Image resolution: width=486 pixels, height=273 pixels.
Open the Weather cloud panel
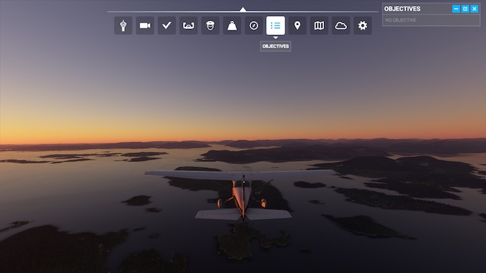[341, 26]
